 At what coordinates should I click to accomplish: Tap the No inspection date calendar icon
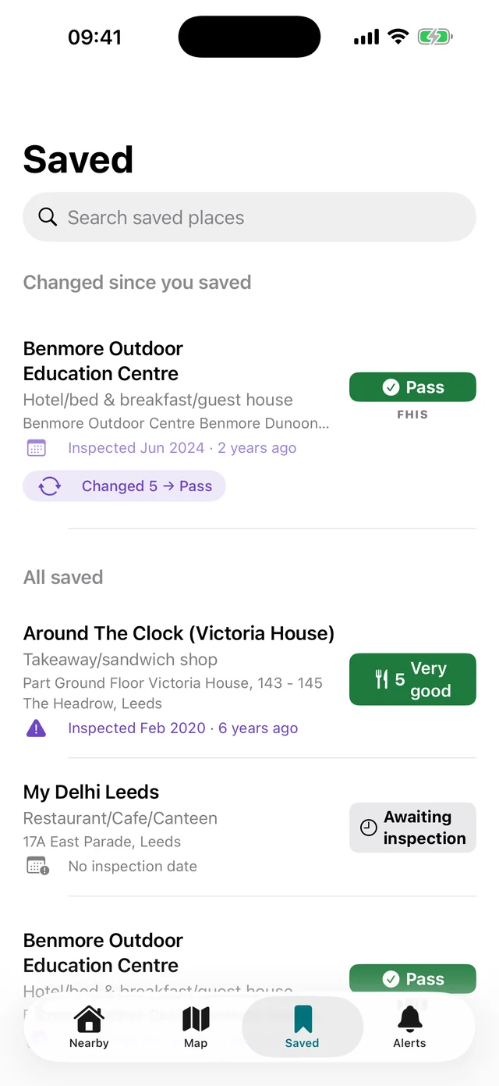(37, 866)
